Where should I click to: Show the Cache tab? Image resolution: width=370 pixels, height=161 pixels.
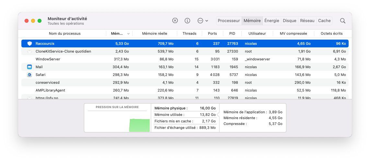click(324, 20)
